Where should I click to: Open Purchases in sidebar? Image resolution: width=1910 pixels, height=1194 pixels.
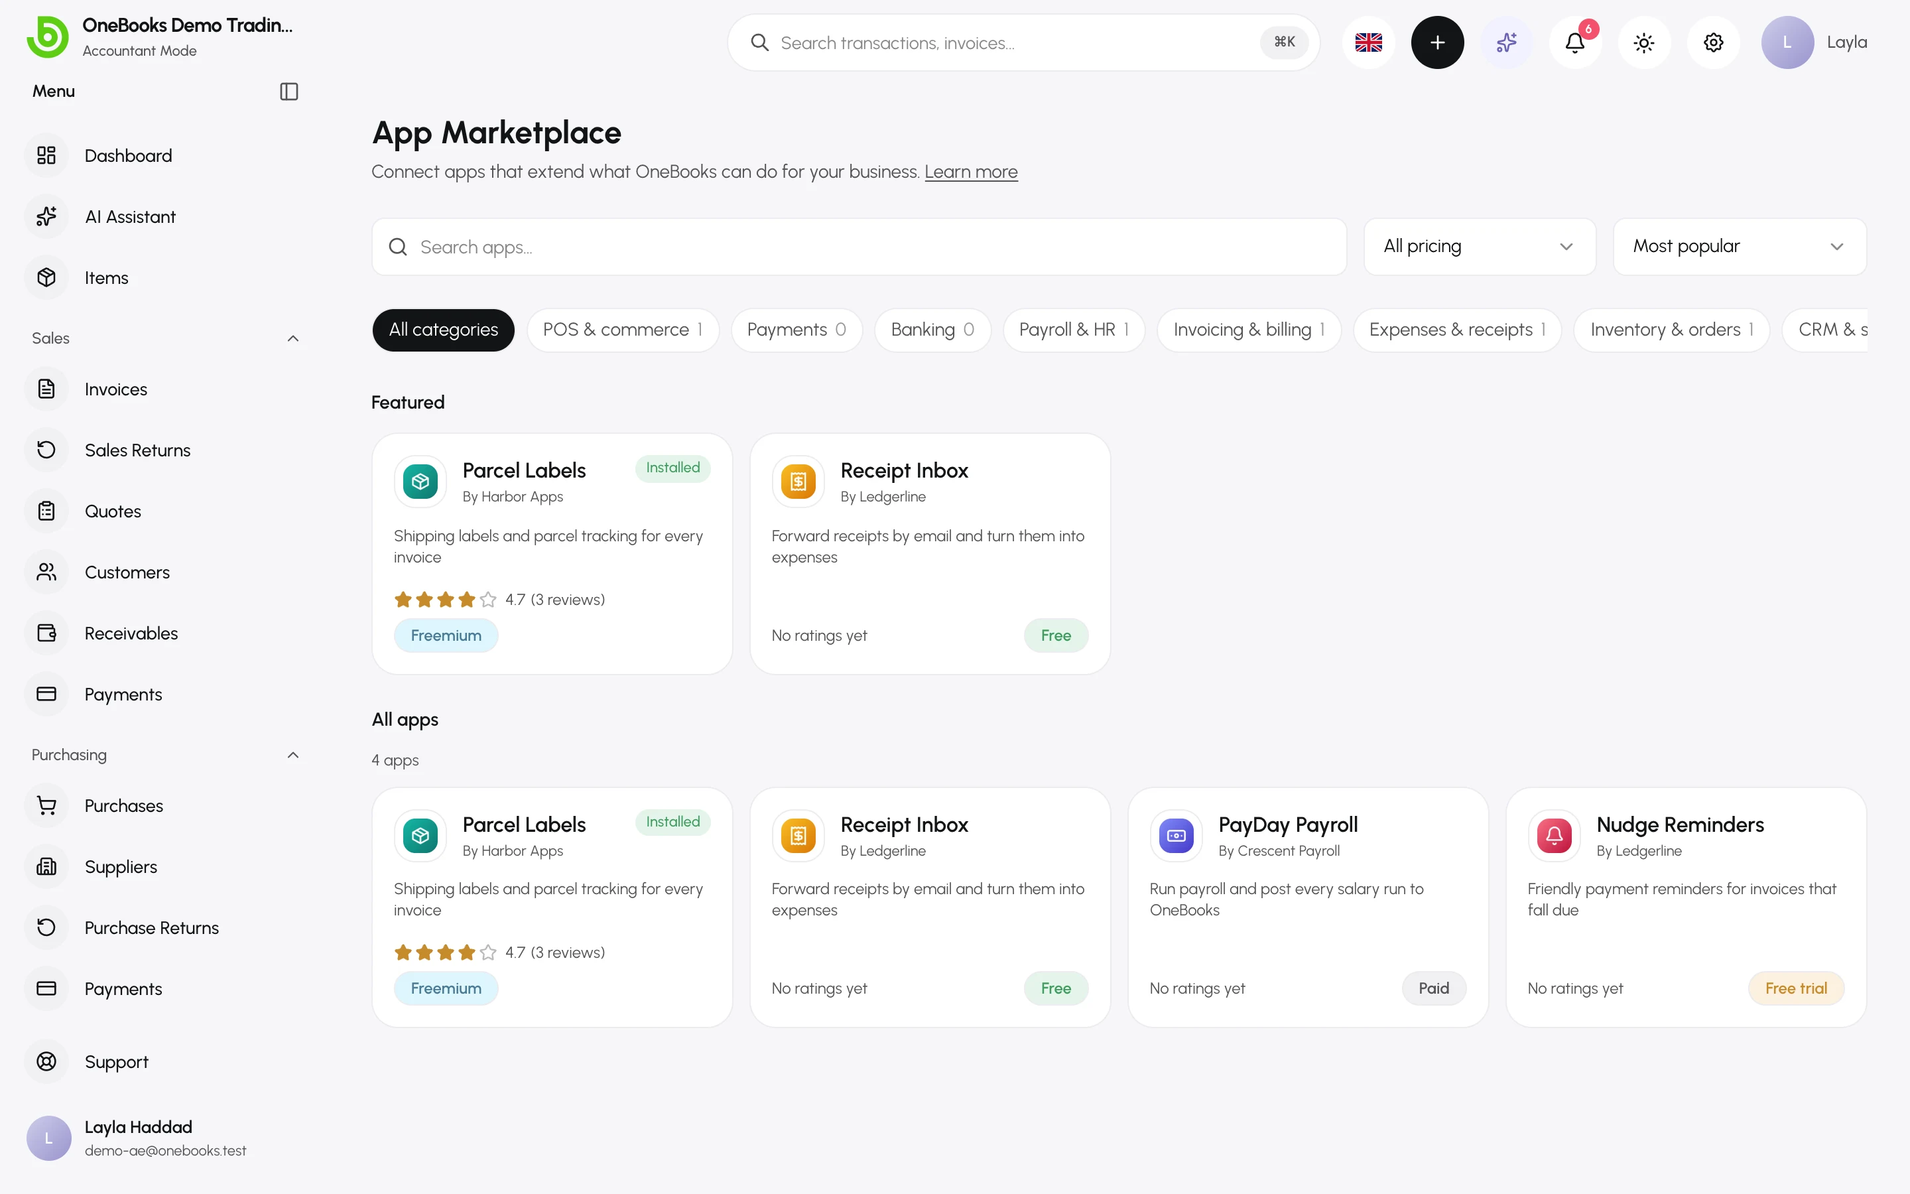pos(163,805)
